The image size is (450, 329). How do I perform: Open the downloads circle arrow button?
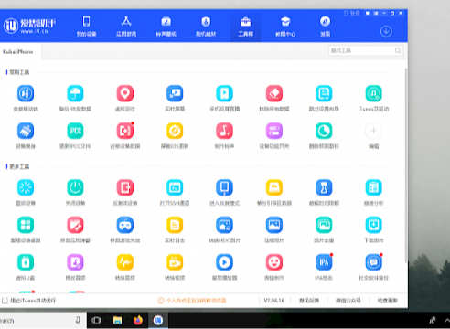click(386, 31)
